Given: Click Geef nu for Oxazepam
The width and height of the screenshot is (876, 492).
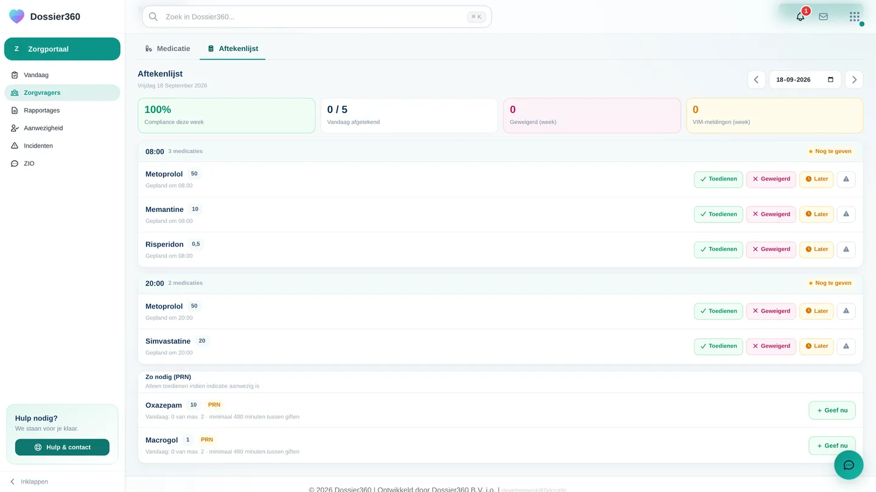Looking at the screenshot, I should point(832,411).
